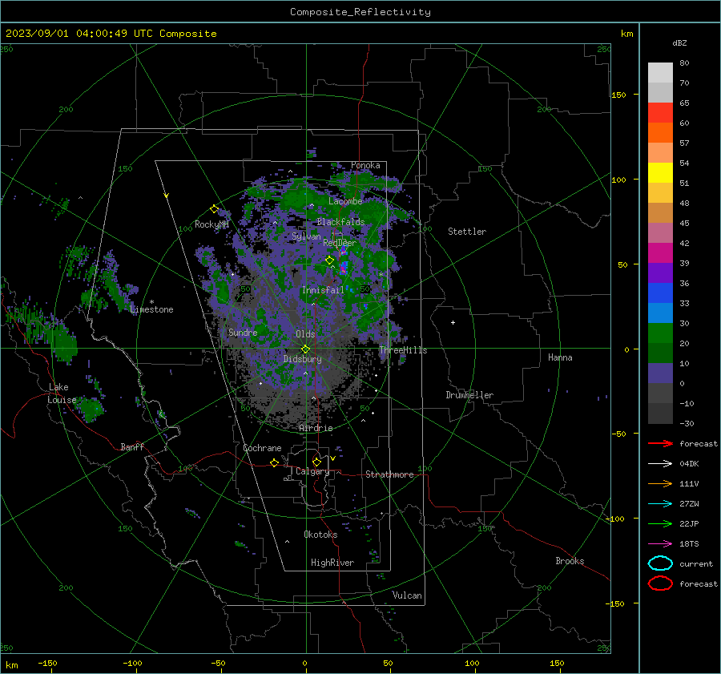
Task: Pick the magenta swatch below 42 dBZ
Action: coord(660,252)
